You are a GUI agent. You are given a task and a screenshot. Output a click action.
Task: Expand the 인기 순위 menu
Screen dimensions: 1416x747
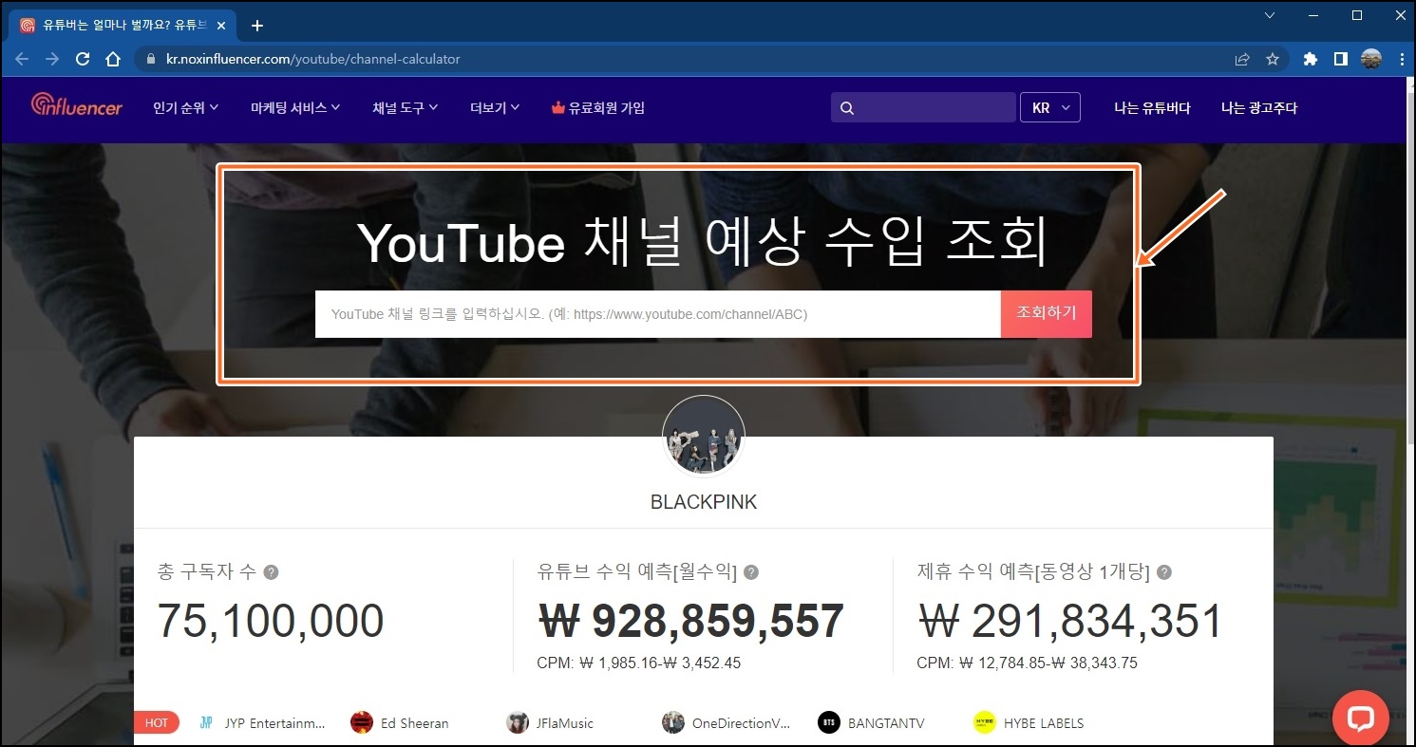point(186,108)
